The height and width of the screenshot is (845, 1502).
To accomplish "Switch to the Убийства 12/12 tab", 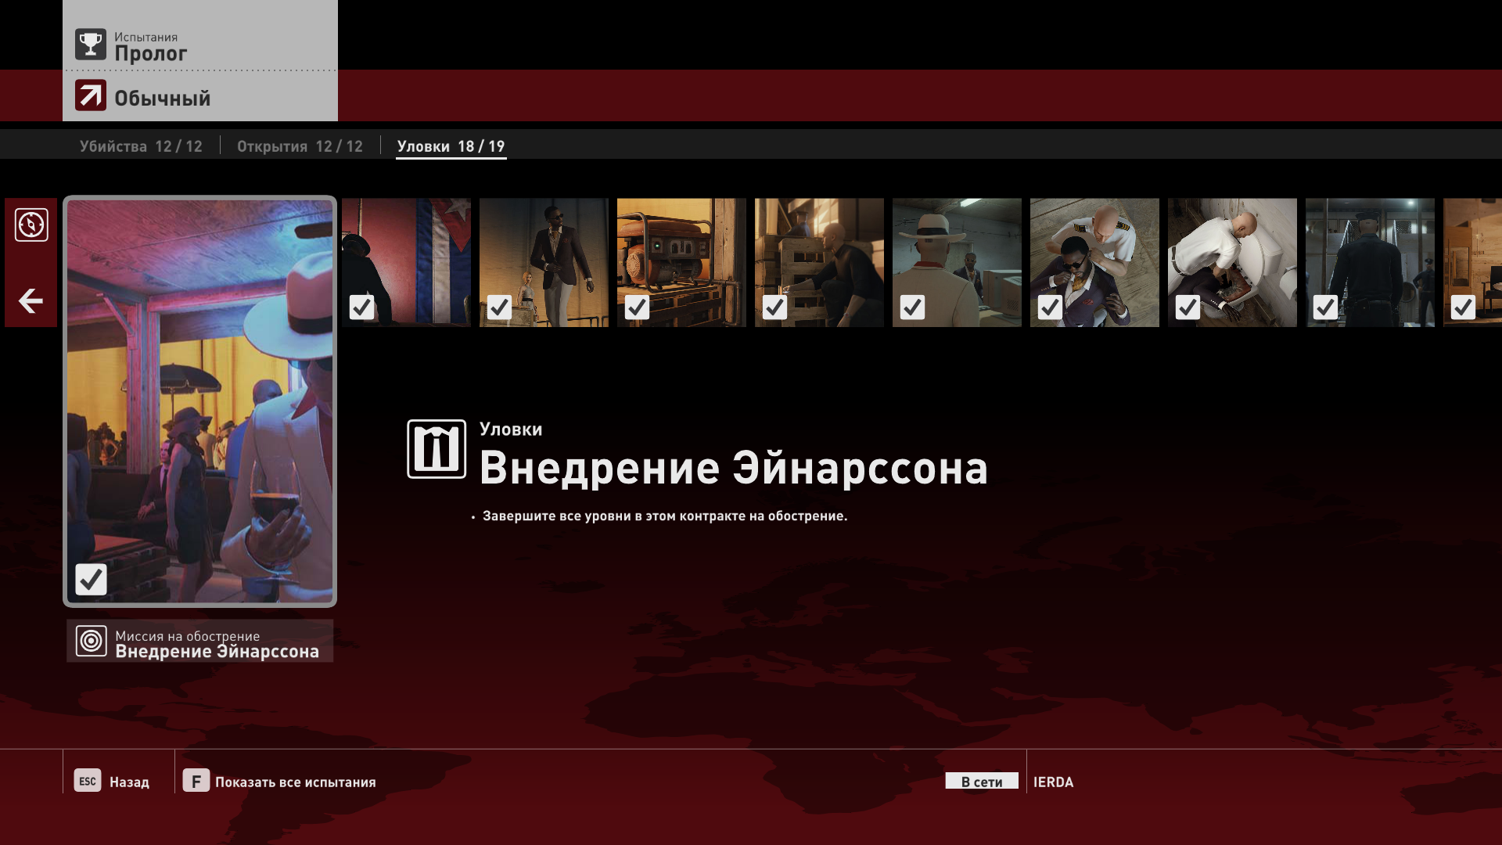I will pos(141,146).
